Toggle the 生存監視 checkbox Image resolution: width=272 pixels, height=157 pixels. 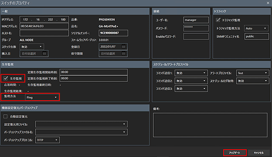(6, 78)
